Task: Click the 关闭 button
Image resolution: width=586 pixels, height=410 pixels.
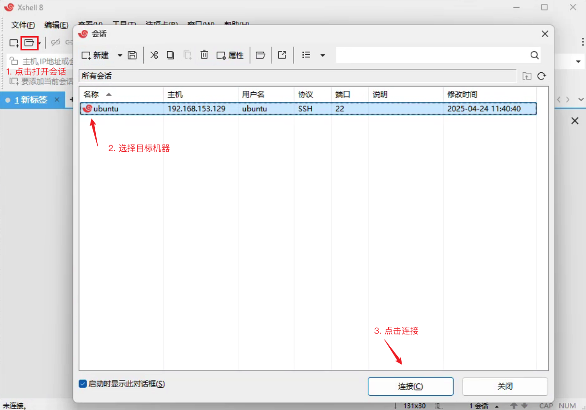Action: click(505, 386)
